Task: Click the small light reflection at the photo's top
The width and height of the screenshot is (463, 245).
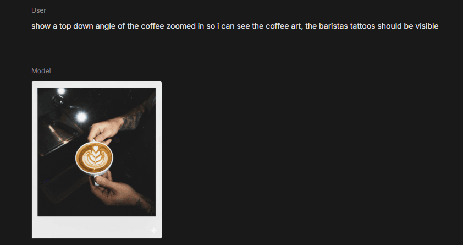Action: coord(61,91)
